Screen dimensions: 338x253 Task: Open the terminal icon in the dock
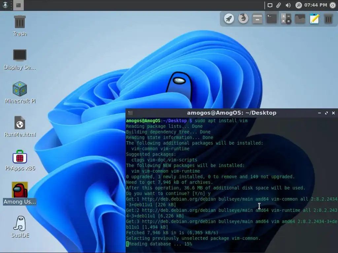coord(272,19)
